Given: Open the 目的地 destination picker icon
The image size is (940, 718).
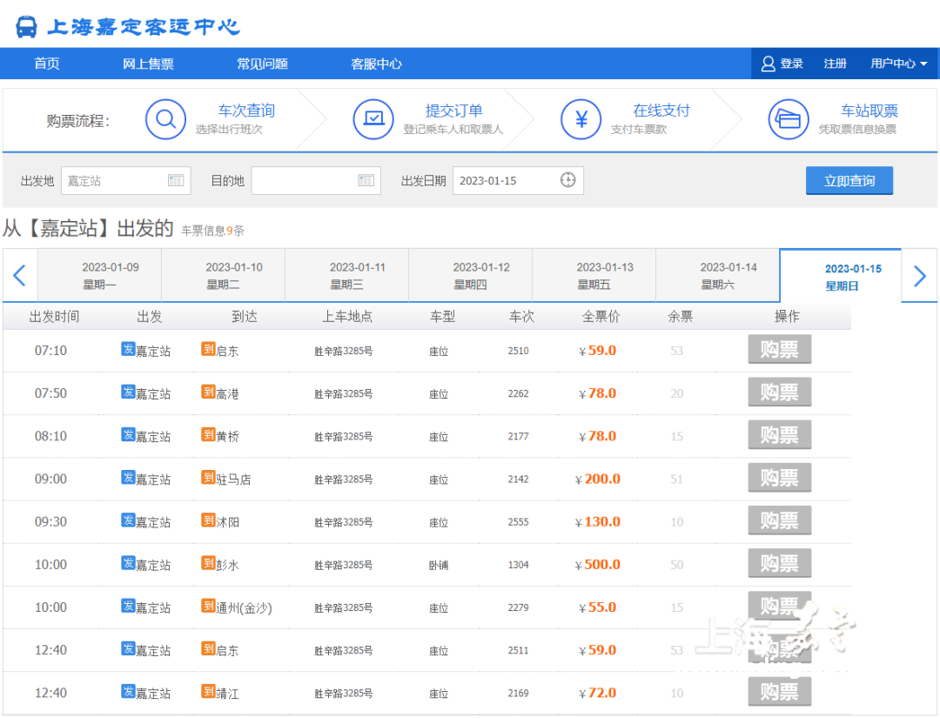Looking at the screenshot, I should click(x=366, y=180).
